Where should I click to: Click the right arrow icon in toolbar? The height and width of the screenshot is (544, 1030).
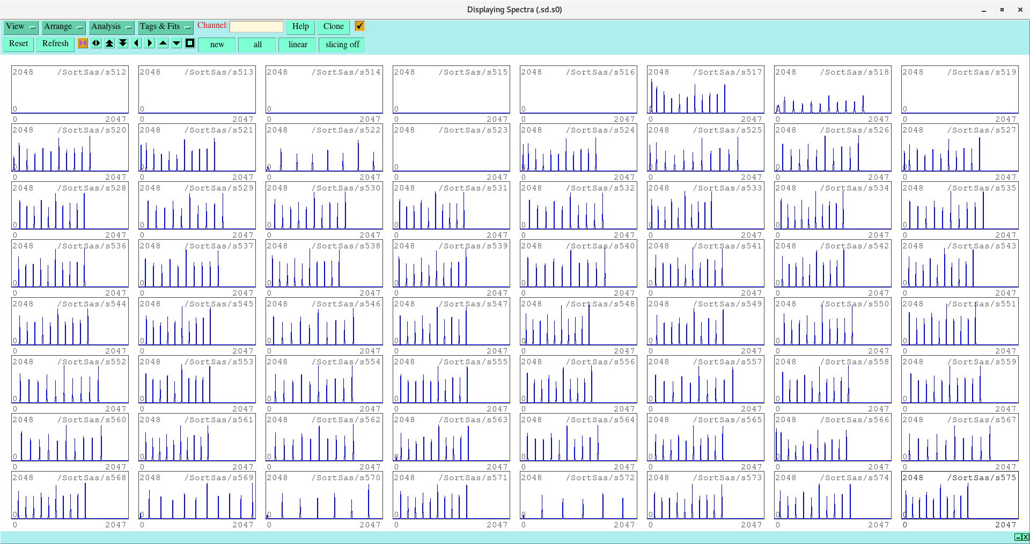pos(150,43)
